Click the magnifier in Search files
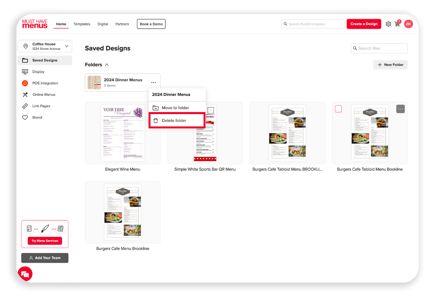436x302 pixels. click(x=355, y=48)
